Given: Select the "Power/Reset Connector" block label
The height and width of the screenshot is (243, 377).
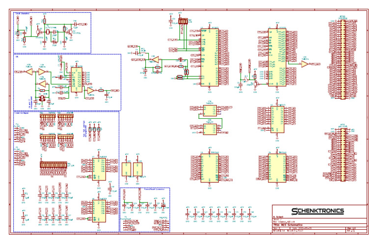Looking at the screenshot, I should click(154, 189).
